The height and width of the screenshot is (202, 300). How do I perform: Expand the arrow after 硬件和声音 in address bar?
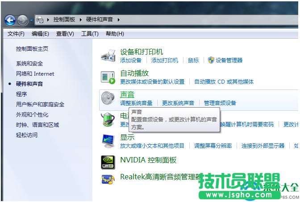119,20
